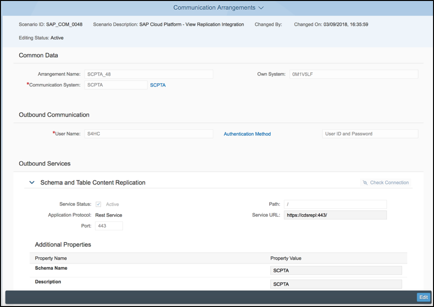Click the Editing Status Active text

coord(41,38)
